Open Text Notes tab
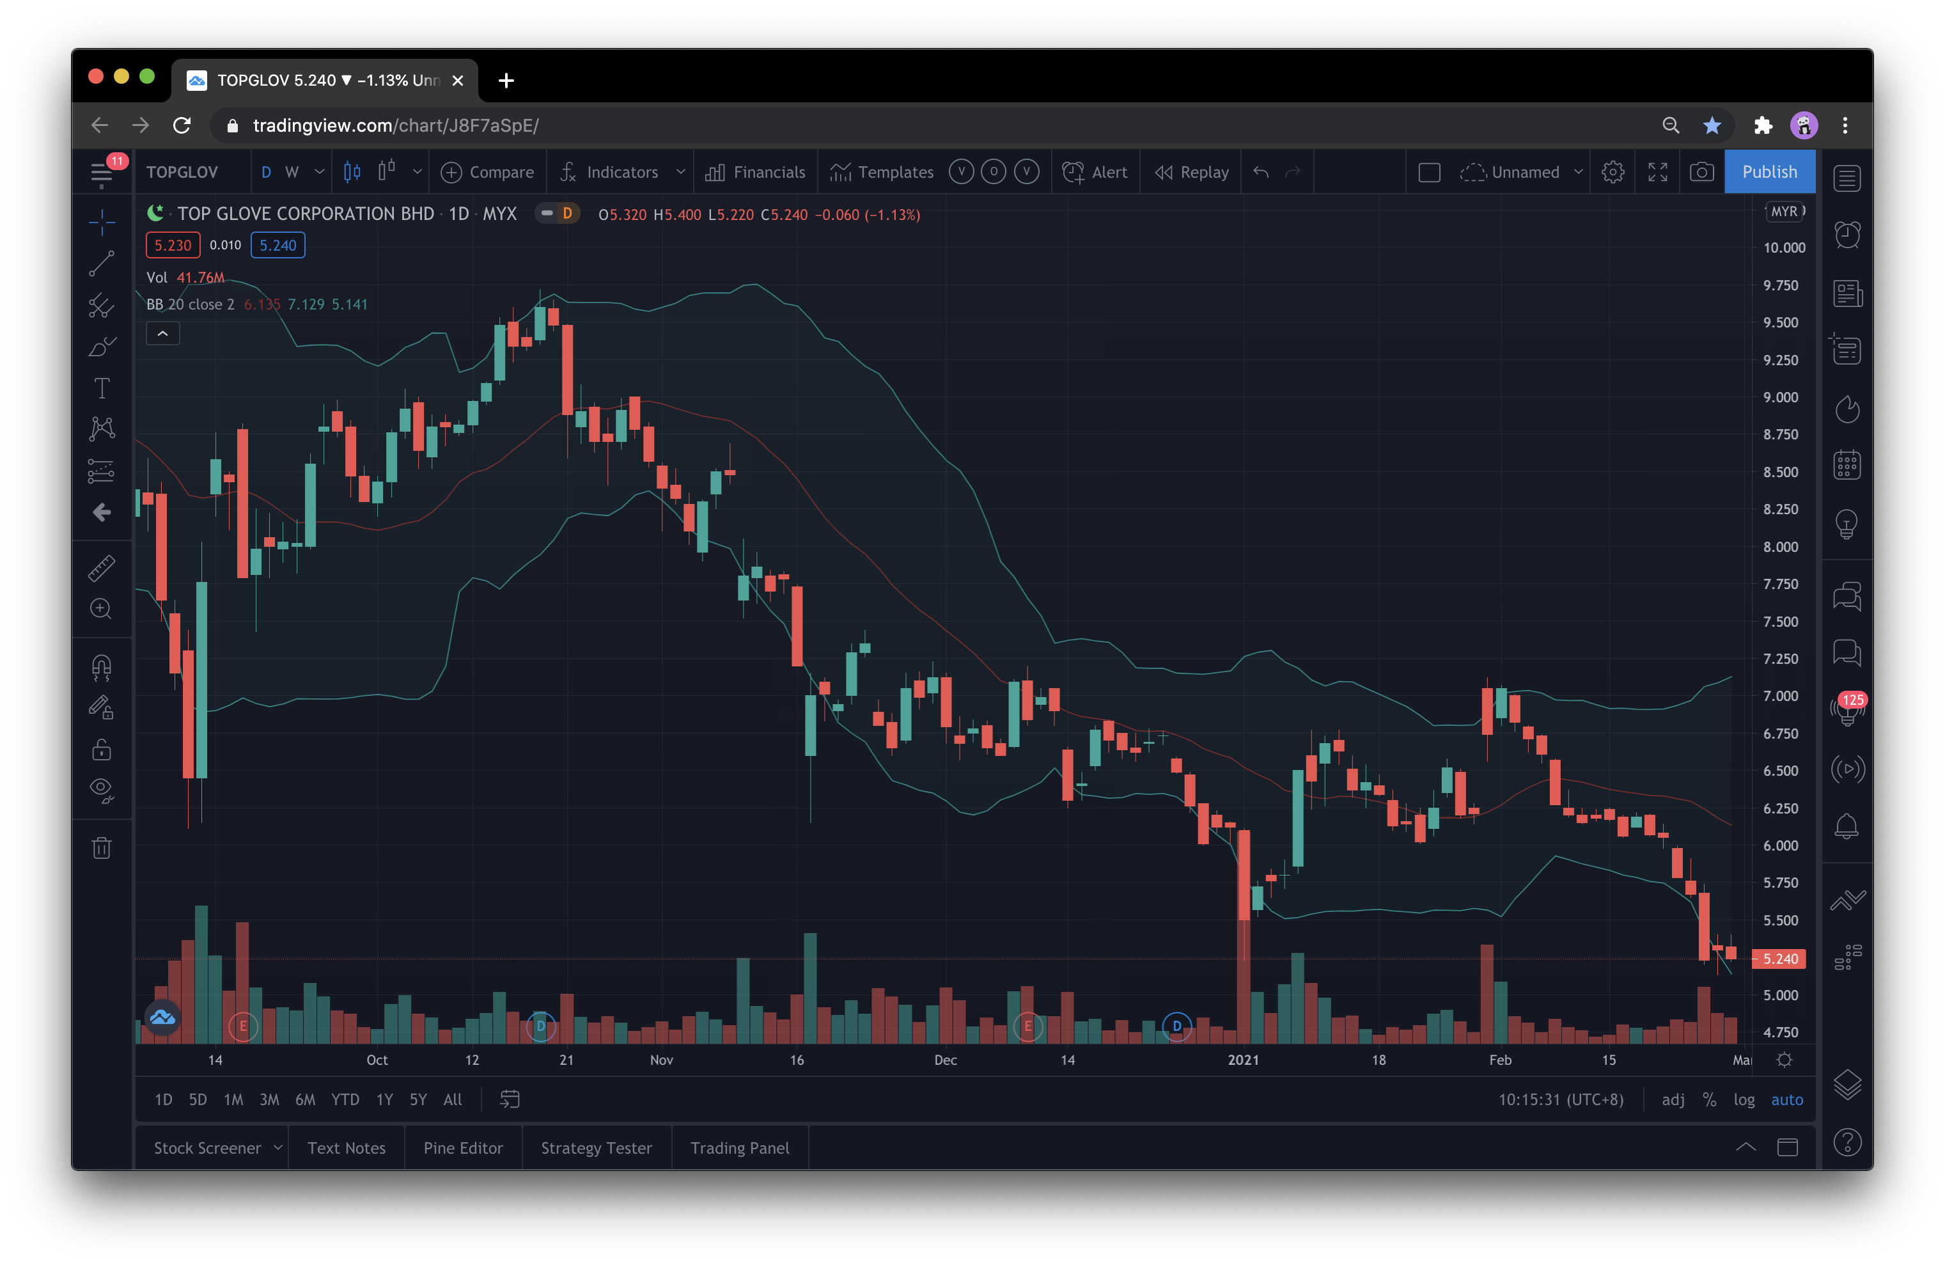1945x1265 pixels. point(347,1147)
